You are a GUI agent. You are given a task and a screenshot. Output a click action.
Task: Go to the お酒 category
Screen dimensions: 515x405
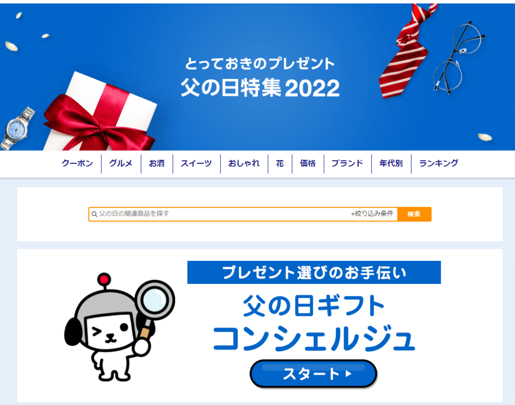(x=157, y=163)
